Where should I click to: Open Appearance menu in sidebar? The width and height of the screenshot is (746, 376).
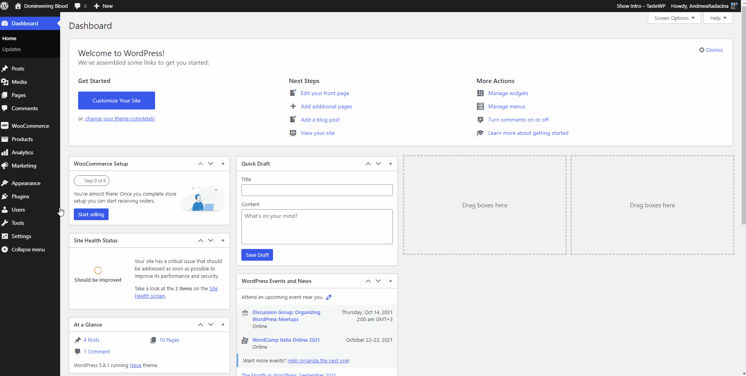[30, 183]
